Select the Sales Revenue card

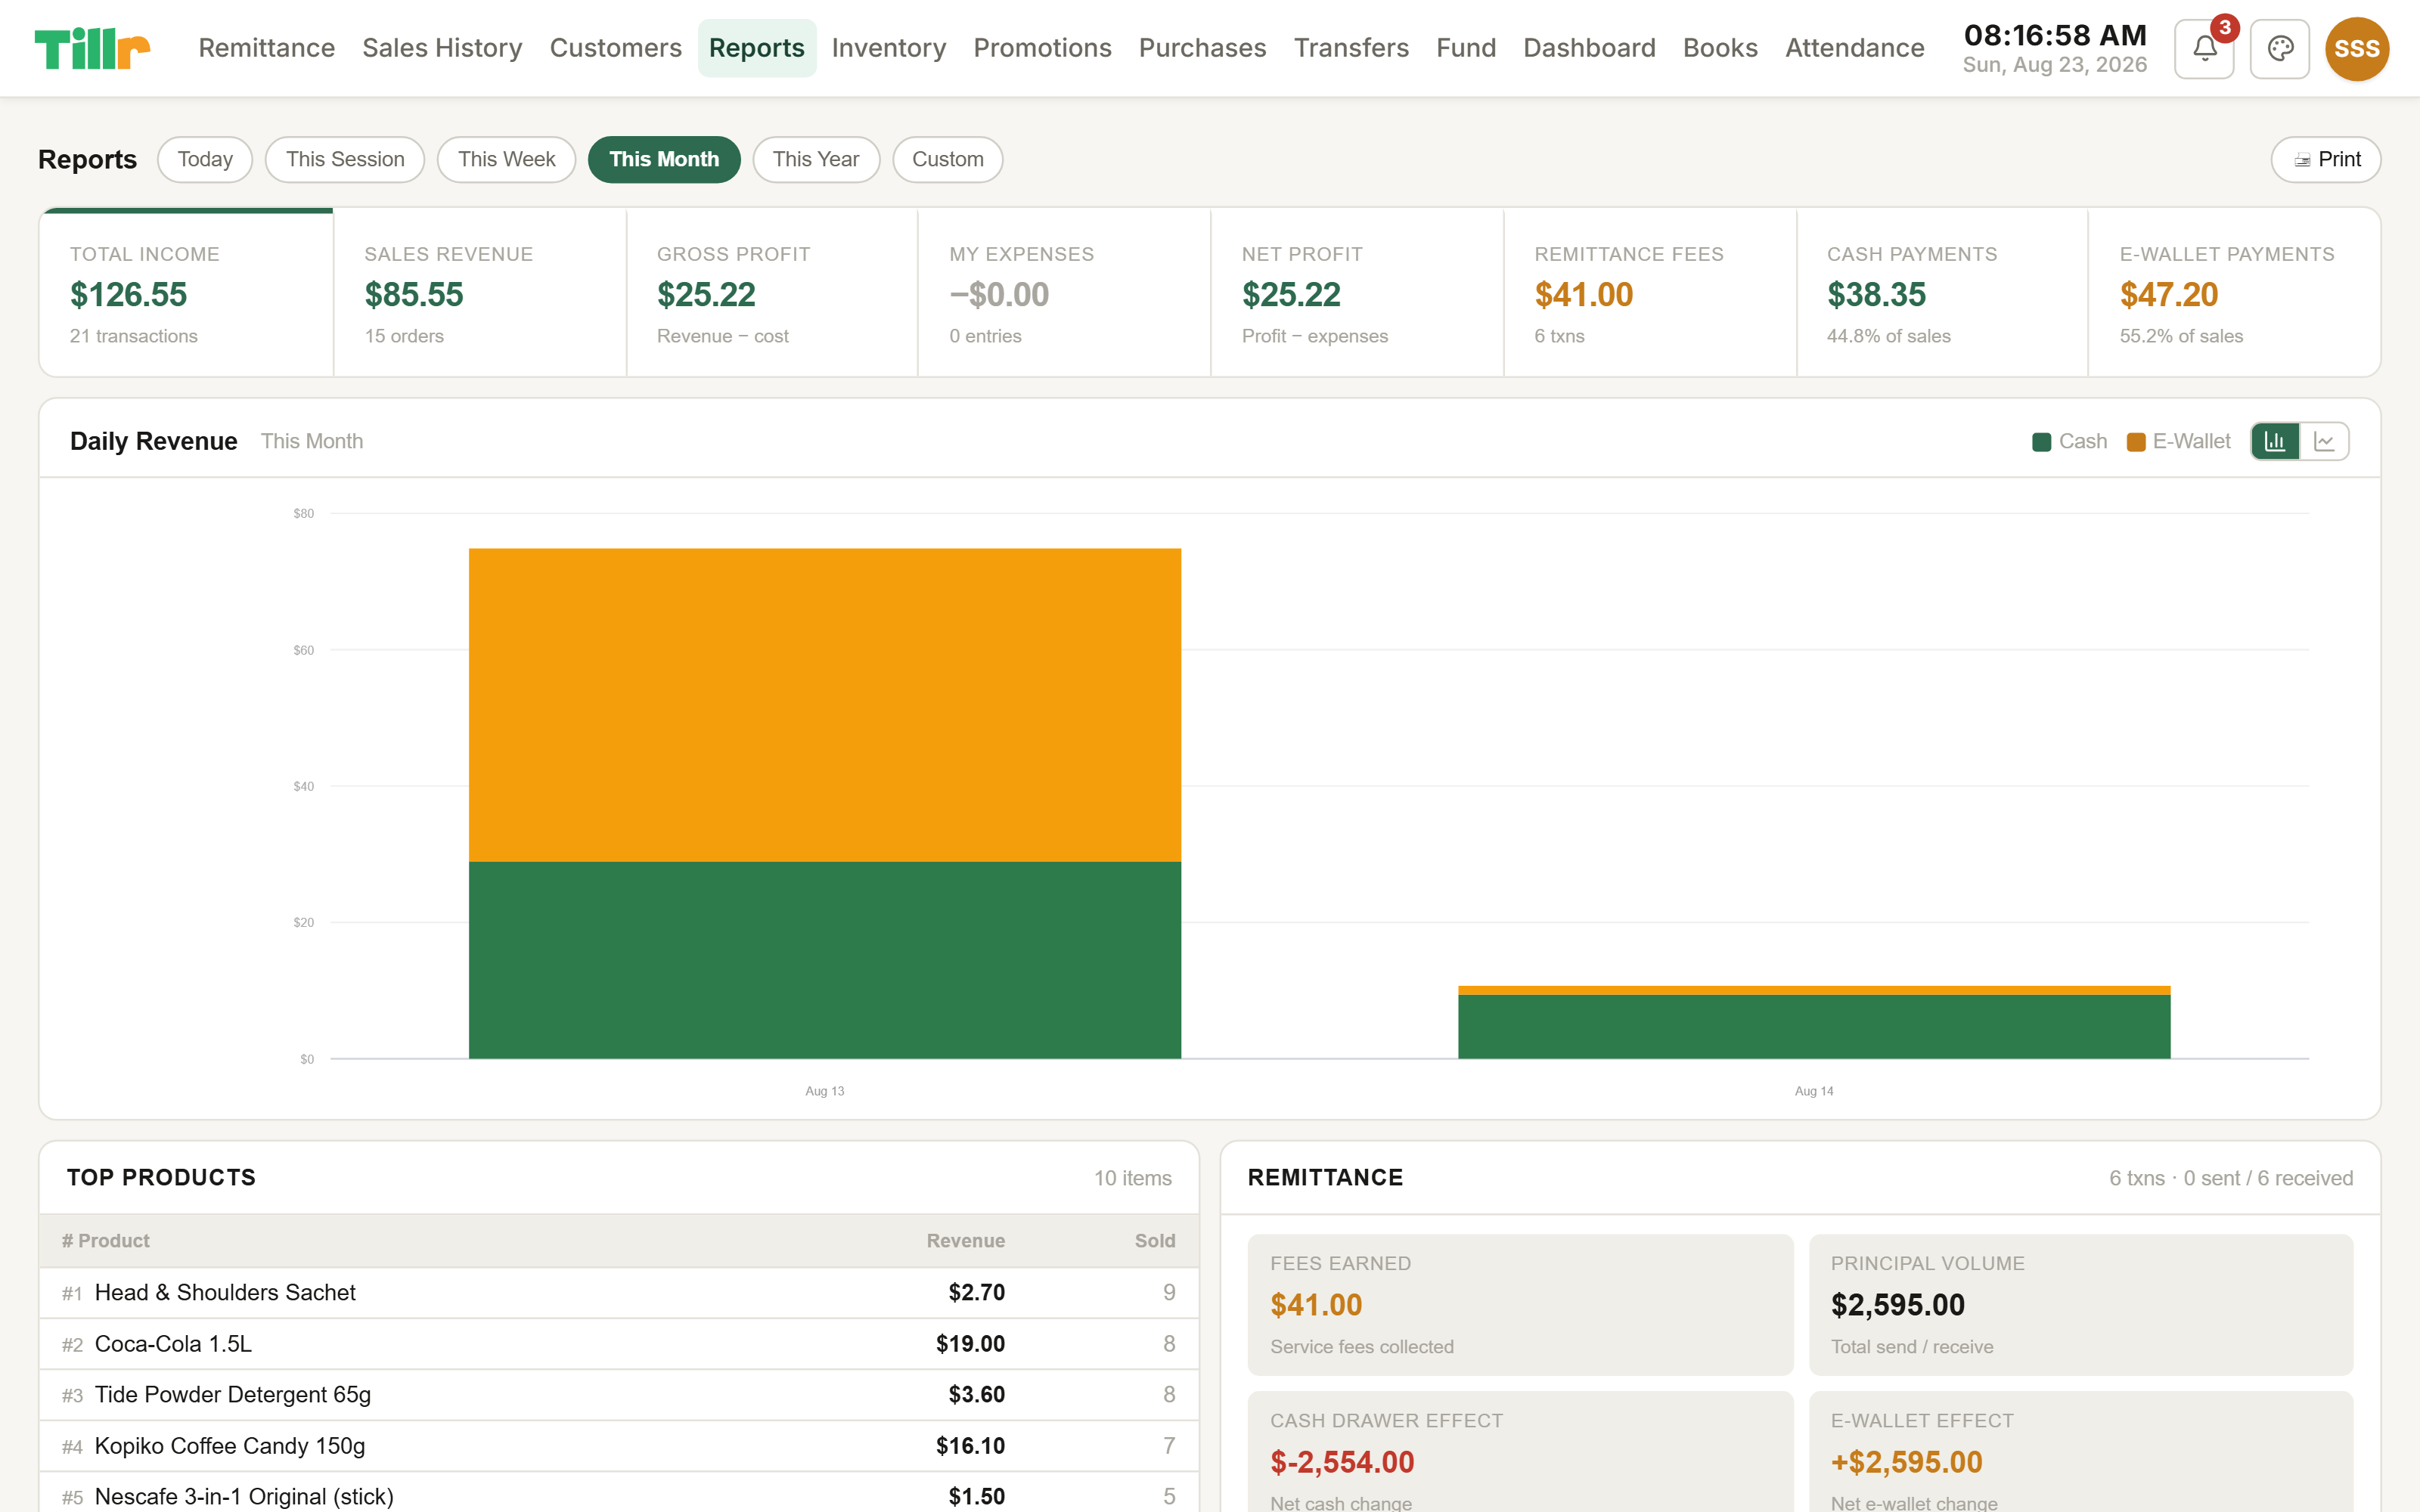480,293
